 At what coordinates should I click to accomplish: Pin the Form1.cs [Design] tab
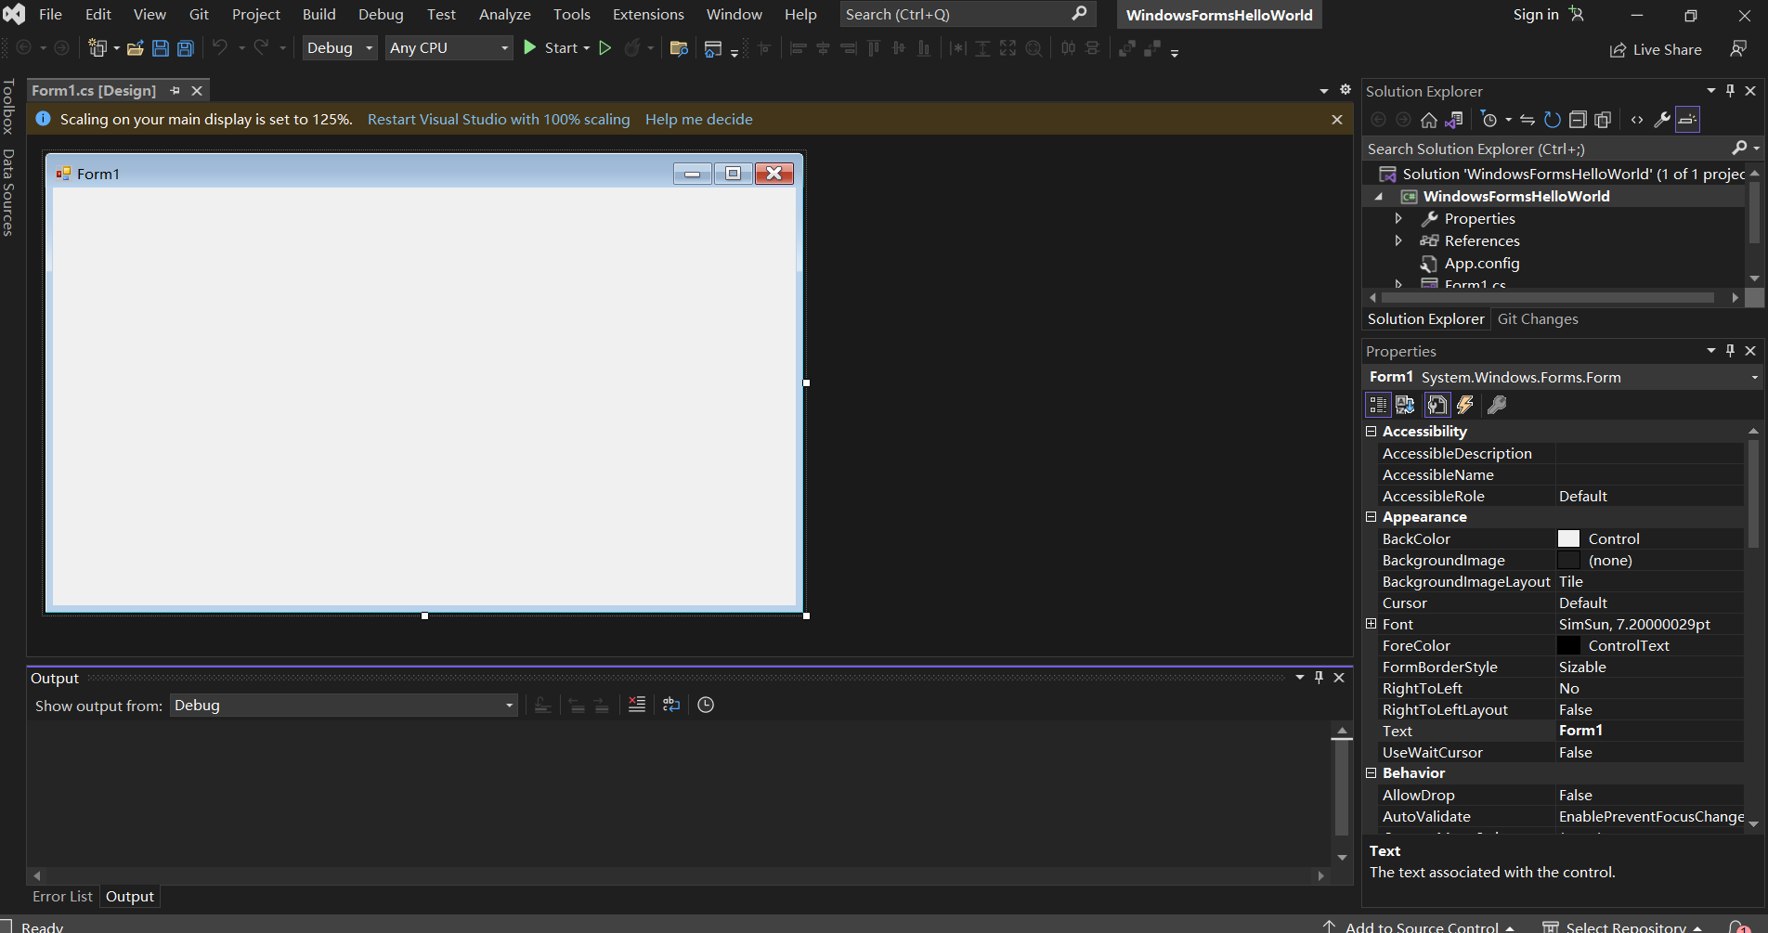click(x=175, y=90)
